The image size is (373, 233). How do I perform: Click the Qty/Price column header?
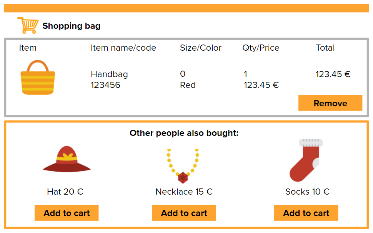[260, 48]
